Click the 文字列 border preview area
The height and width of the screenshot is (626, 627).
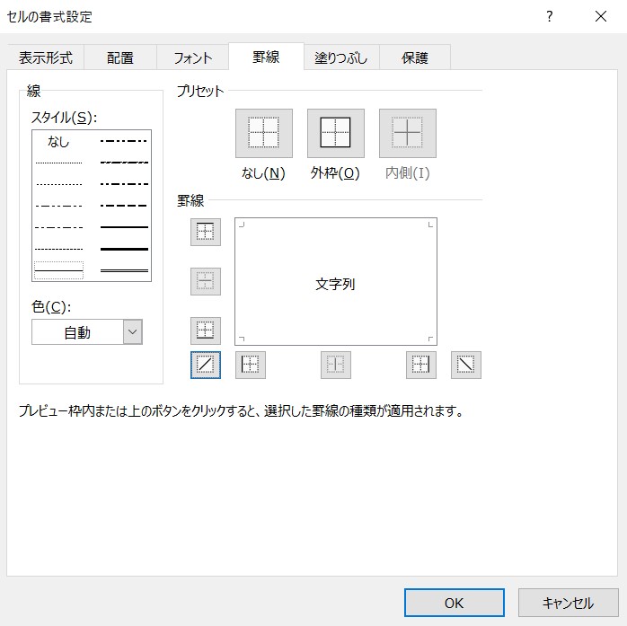point(335,281)
